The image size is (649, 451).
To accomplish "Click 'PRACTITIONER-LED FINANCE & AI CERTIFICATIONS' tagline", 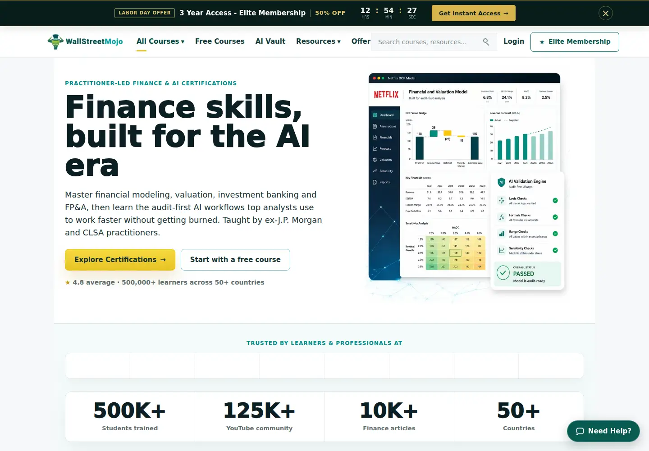I will (x=151, y=83).
